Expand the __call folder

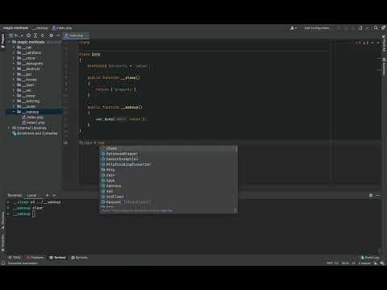click(x=14, y=48)
